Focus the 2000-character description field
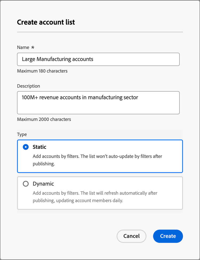 98,103
